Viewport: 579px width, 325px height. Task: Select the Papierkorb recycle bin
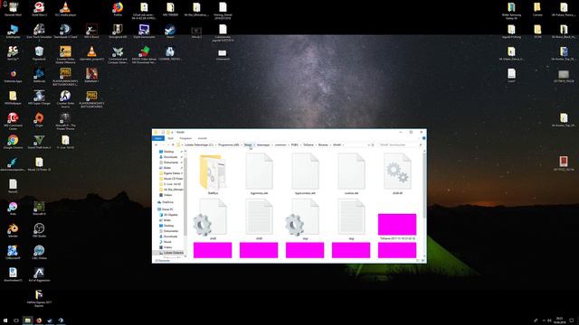(39, 53)
